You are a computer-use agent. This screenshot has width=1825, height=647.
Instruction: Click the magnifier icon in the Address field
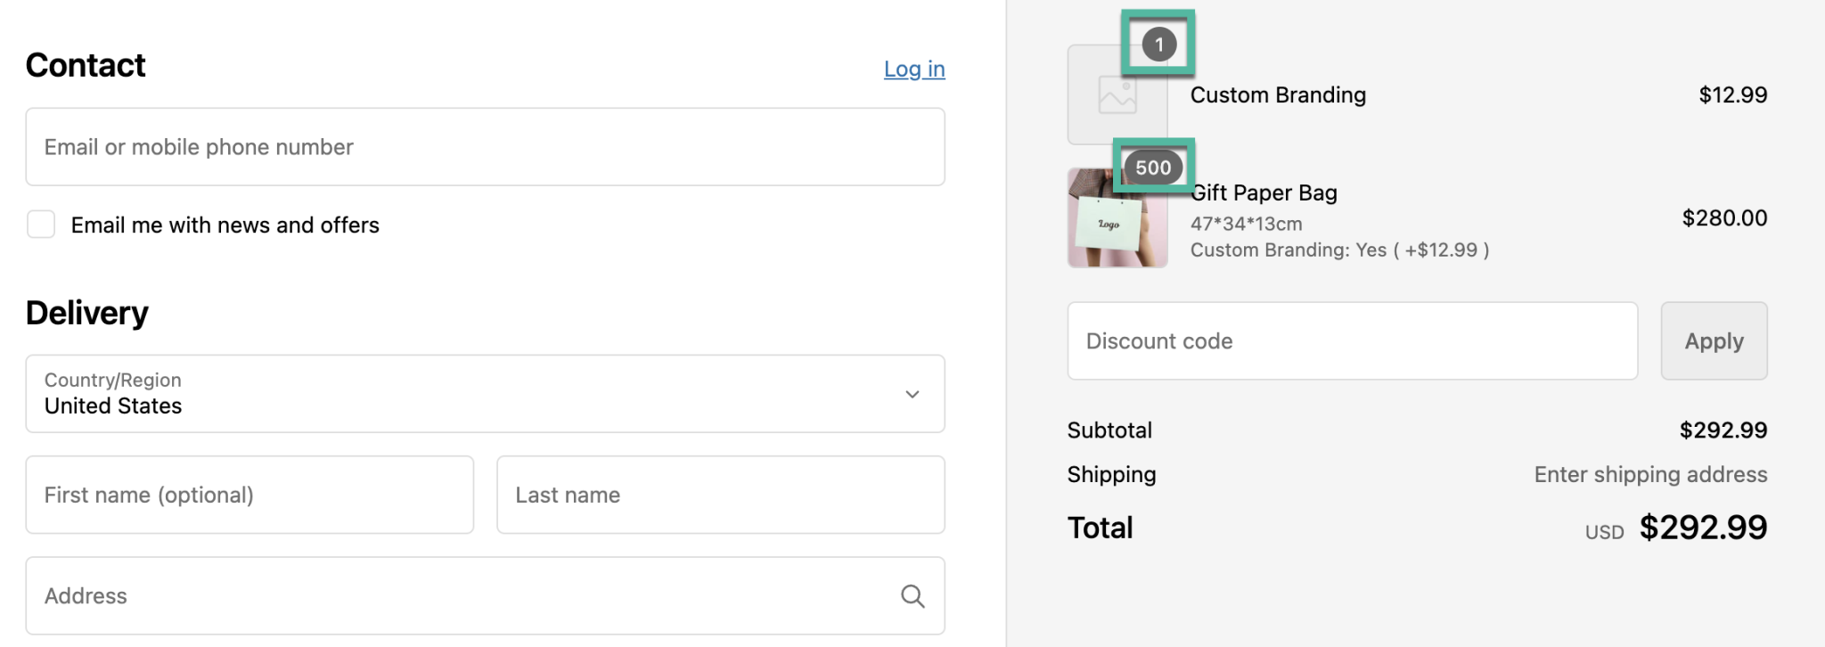point(912,595)
